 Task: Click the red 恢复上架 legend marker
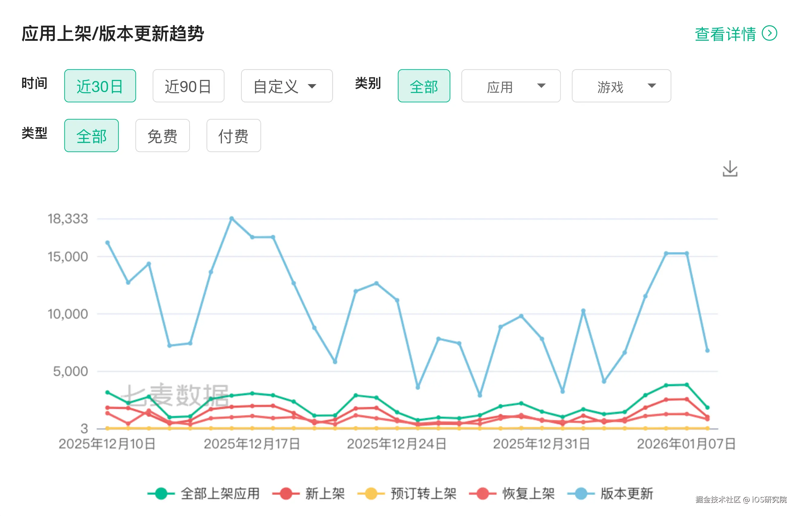[x=482, y=494]
